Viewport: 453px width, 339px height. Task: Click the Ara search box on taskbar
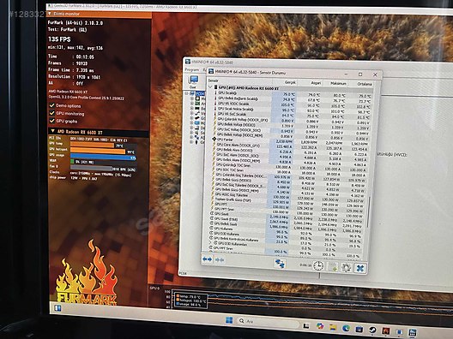(x=268, y=322)
